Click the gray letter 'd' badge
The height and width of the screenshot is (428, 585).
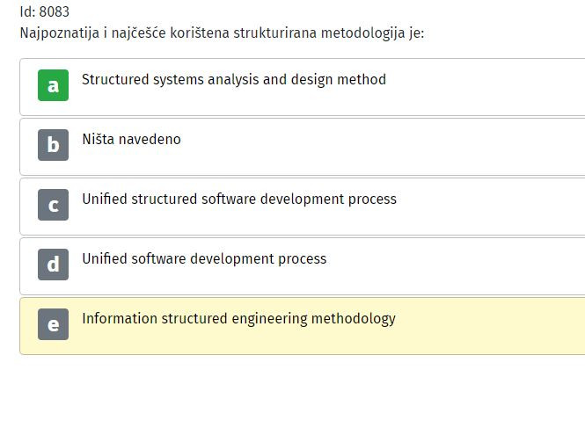coord(53,265)
